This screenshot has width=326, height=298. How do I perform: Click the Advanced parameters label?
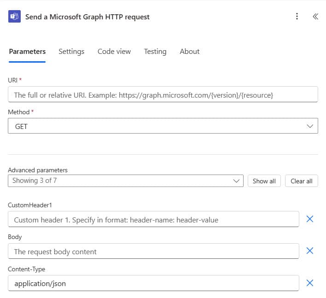(38, 170)
